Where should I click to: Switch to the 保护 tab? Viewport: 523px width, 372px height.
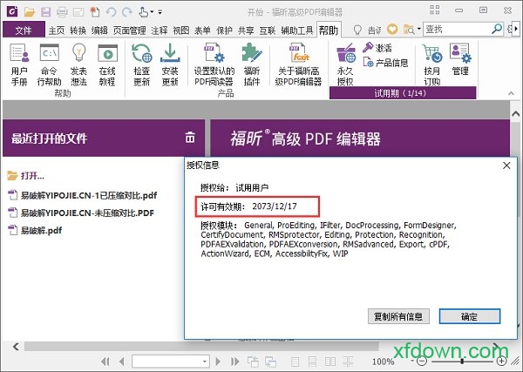point(224,30)
